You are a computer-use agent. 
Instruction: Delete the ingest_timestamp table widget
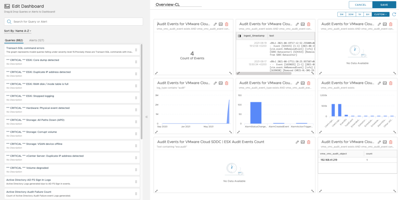pyautogui.click(x=309, y=24)
